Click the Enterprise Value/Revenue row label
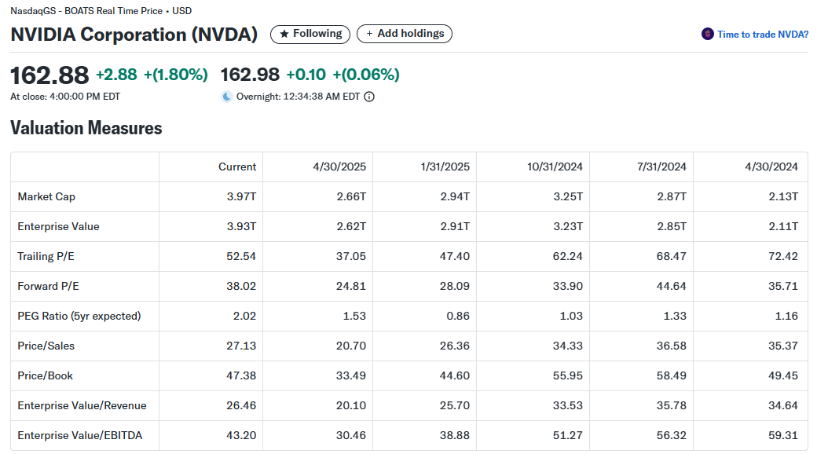 point(82,405)
